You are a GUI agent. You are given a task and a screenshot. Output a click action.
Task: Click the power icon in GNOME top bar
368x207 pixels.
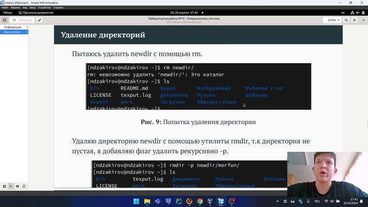[x=363, y=13]
